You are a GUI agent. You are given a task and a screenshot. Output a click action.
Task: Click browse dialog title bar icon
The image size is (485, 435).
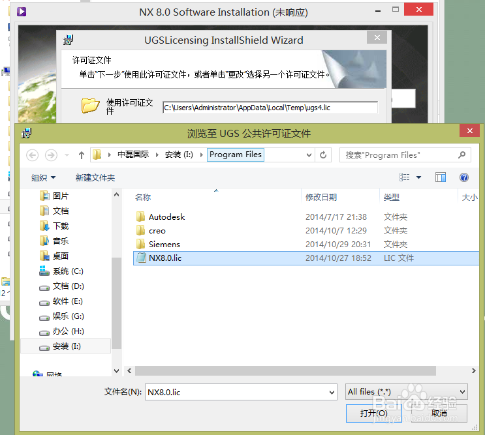27,133
